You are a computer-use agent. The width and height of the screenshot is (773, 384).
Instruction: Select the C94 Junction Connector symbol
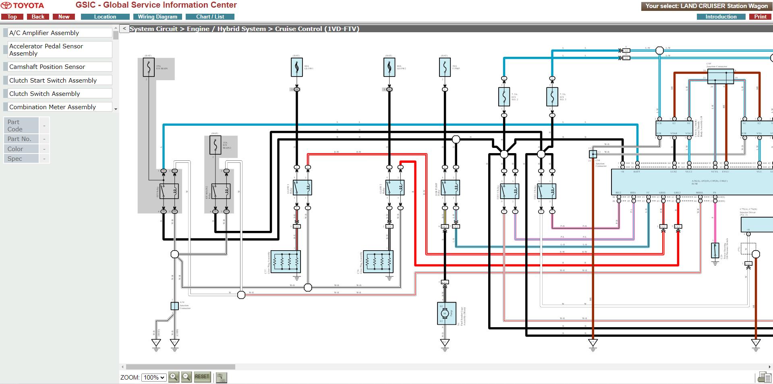pos(593,154)
